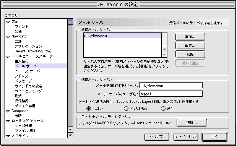Click server list scroll up arrow
Screen dimensions: 237x146
(x=164, y=49)
